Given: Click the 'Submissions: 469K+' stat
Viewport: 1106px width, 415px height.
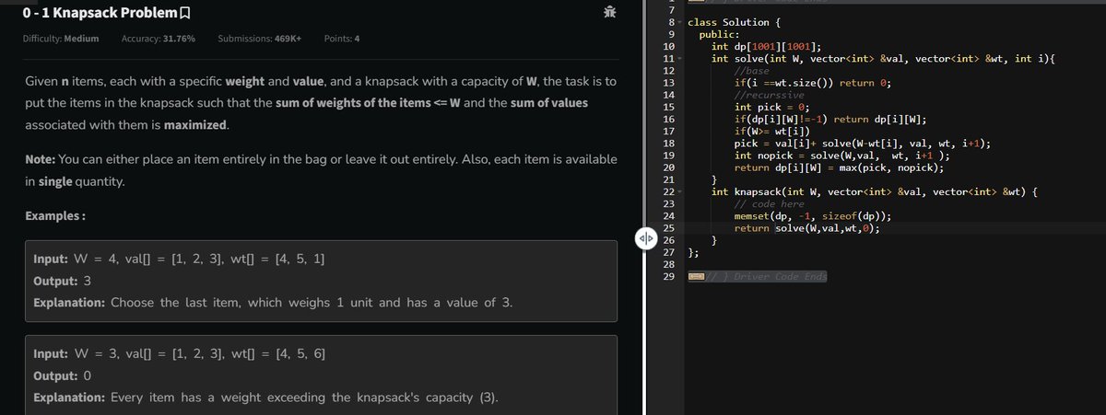Looking at the screenshot, I should (260, 39).
